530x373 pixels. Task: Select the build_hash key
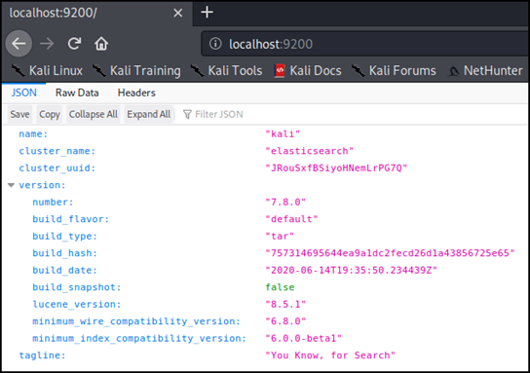(64, 253)
